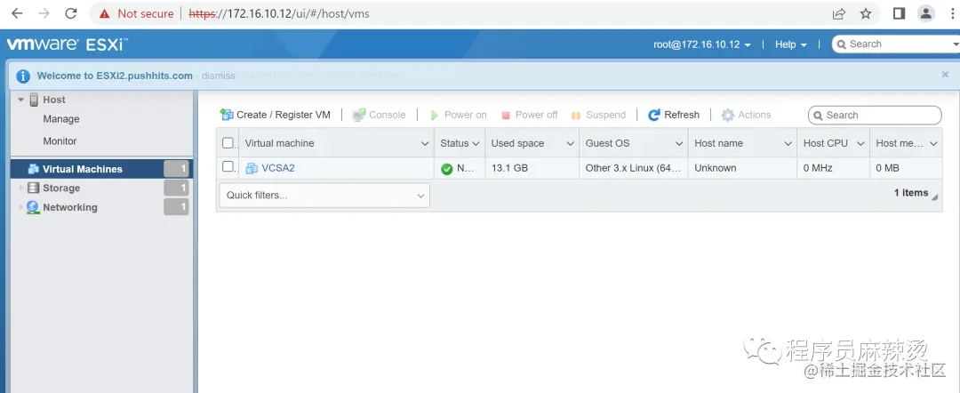Bookmark this page with the star icon
The height and width of the screenshot is (393, 960).
pyautogui.click(x=866, y=13)
